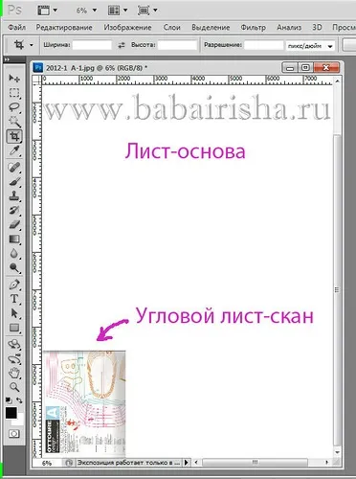The height and width of the screenshot is (479, 356).
Task: Click the Ширина width input field
Action: pyautogui.click(x=92, y=45)
